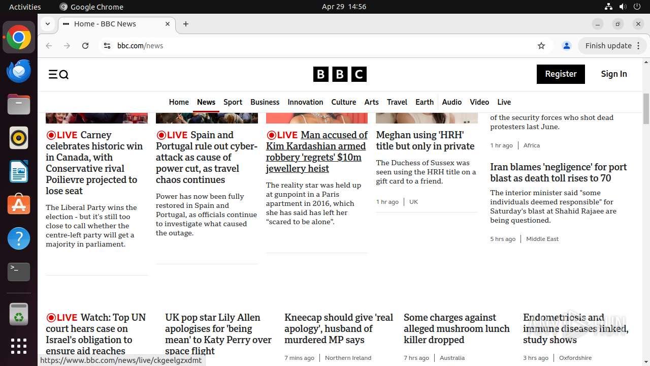Launch Google Chrome from the dock
The height and width of the screenshot is (366, 650).
19,38
